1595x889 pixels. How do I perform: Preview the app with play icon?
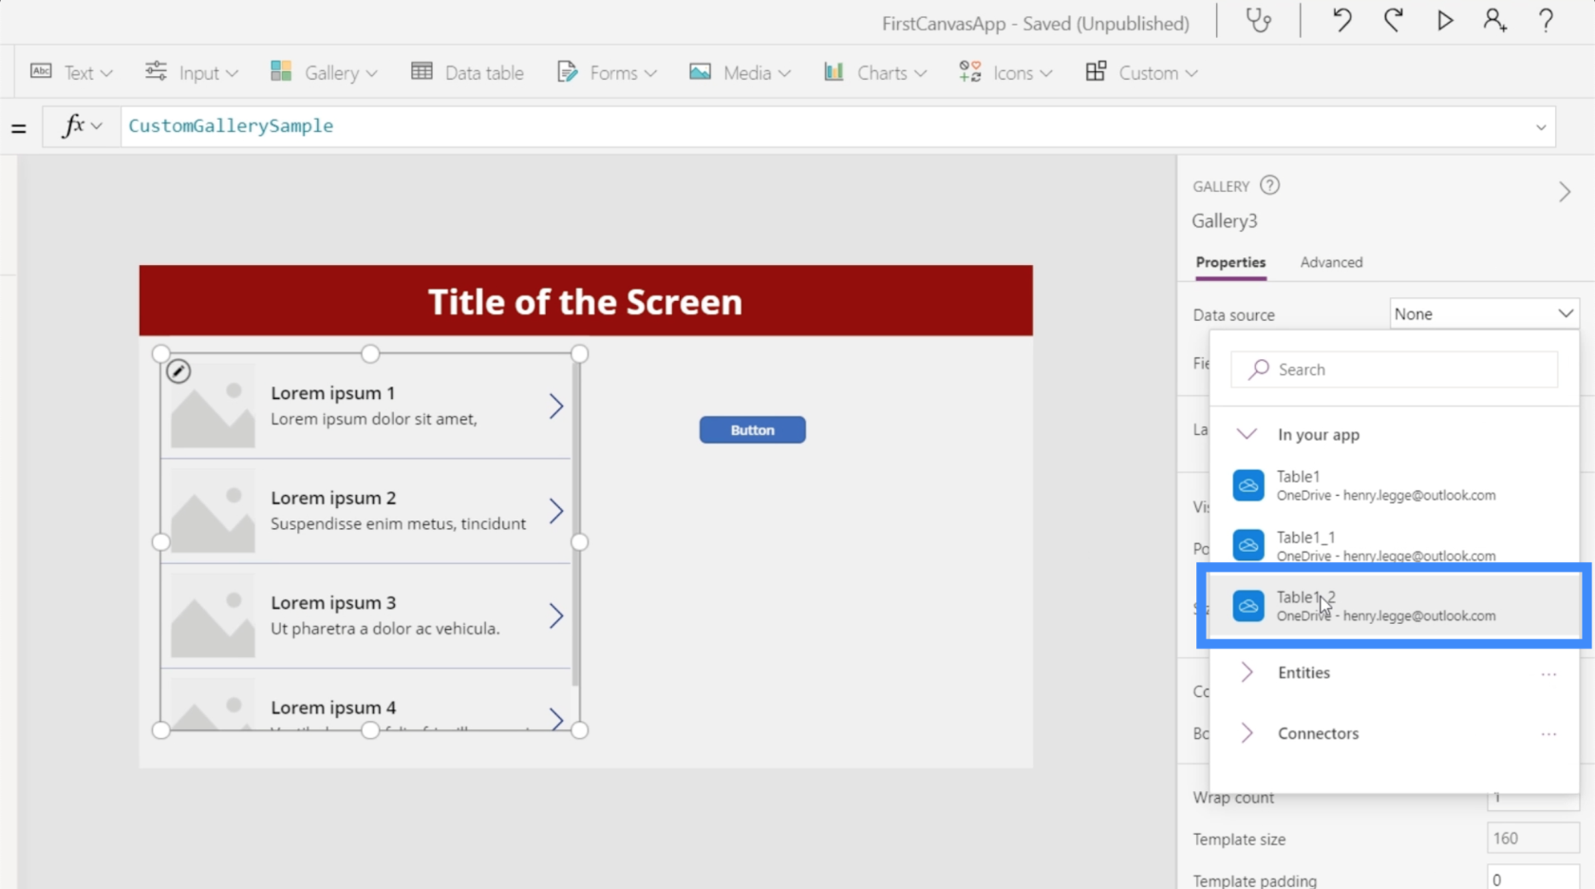click(1444, 21)
